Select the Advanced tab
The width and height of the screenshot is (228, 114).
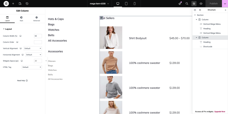pos(37,19)
